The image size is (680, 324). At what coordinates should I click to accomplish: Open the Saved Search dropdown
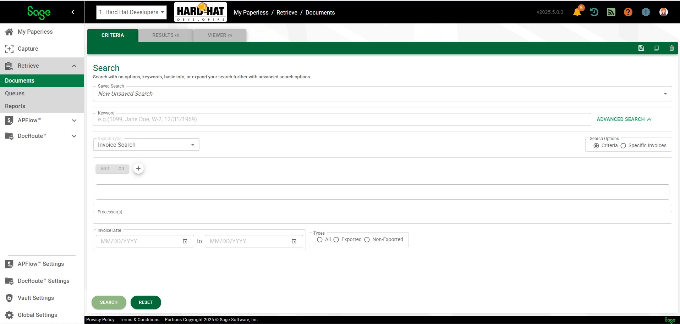382,94
